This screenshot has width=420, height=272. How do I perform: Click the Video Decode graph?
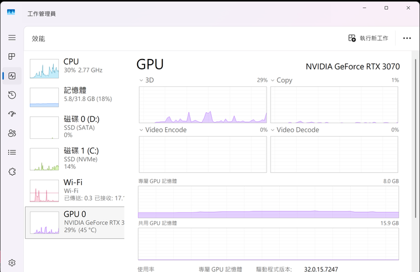point(334,154)
